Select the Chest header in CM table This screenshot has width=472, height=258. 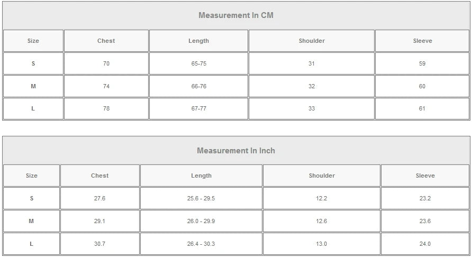coord(106,41)
